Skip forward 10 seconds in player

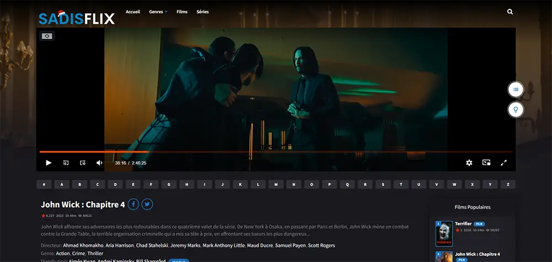click(x=82, y=163)
